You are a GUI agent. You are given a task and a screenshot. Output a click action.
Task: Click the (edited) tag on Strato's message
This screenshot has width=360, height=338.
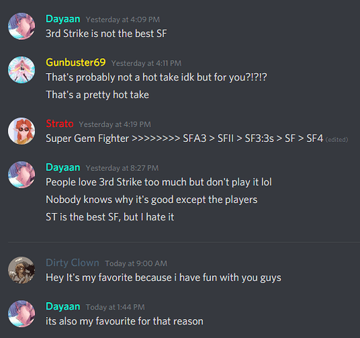(x=336, y=140)
